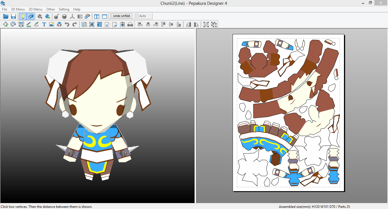
Task: Select the pencil edge color tool icon
Action: pyautogui.click(x=29, y=24)
